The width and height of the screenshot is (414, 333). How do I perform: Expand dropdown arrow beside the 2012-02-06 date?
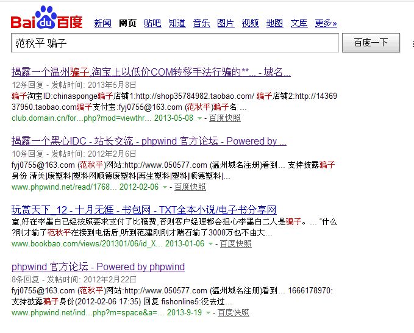tap(165, 187)
